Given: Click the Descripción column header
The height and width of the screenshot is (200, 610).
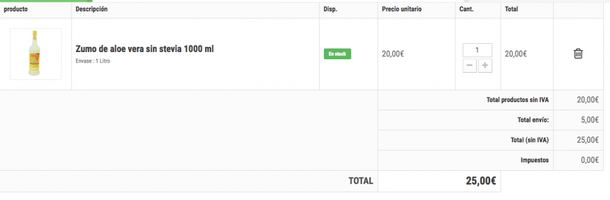Looking at the screenshot, I should [91, 9].
